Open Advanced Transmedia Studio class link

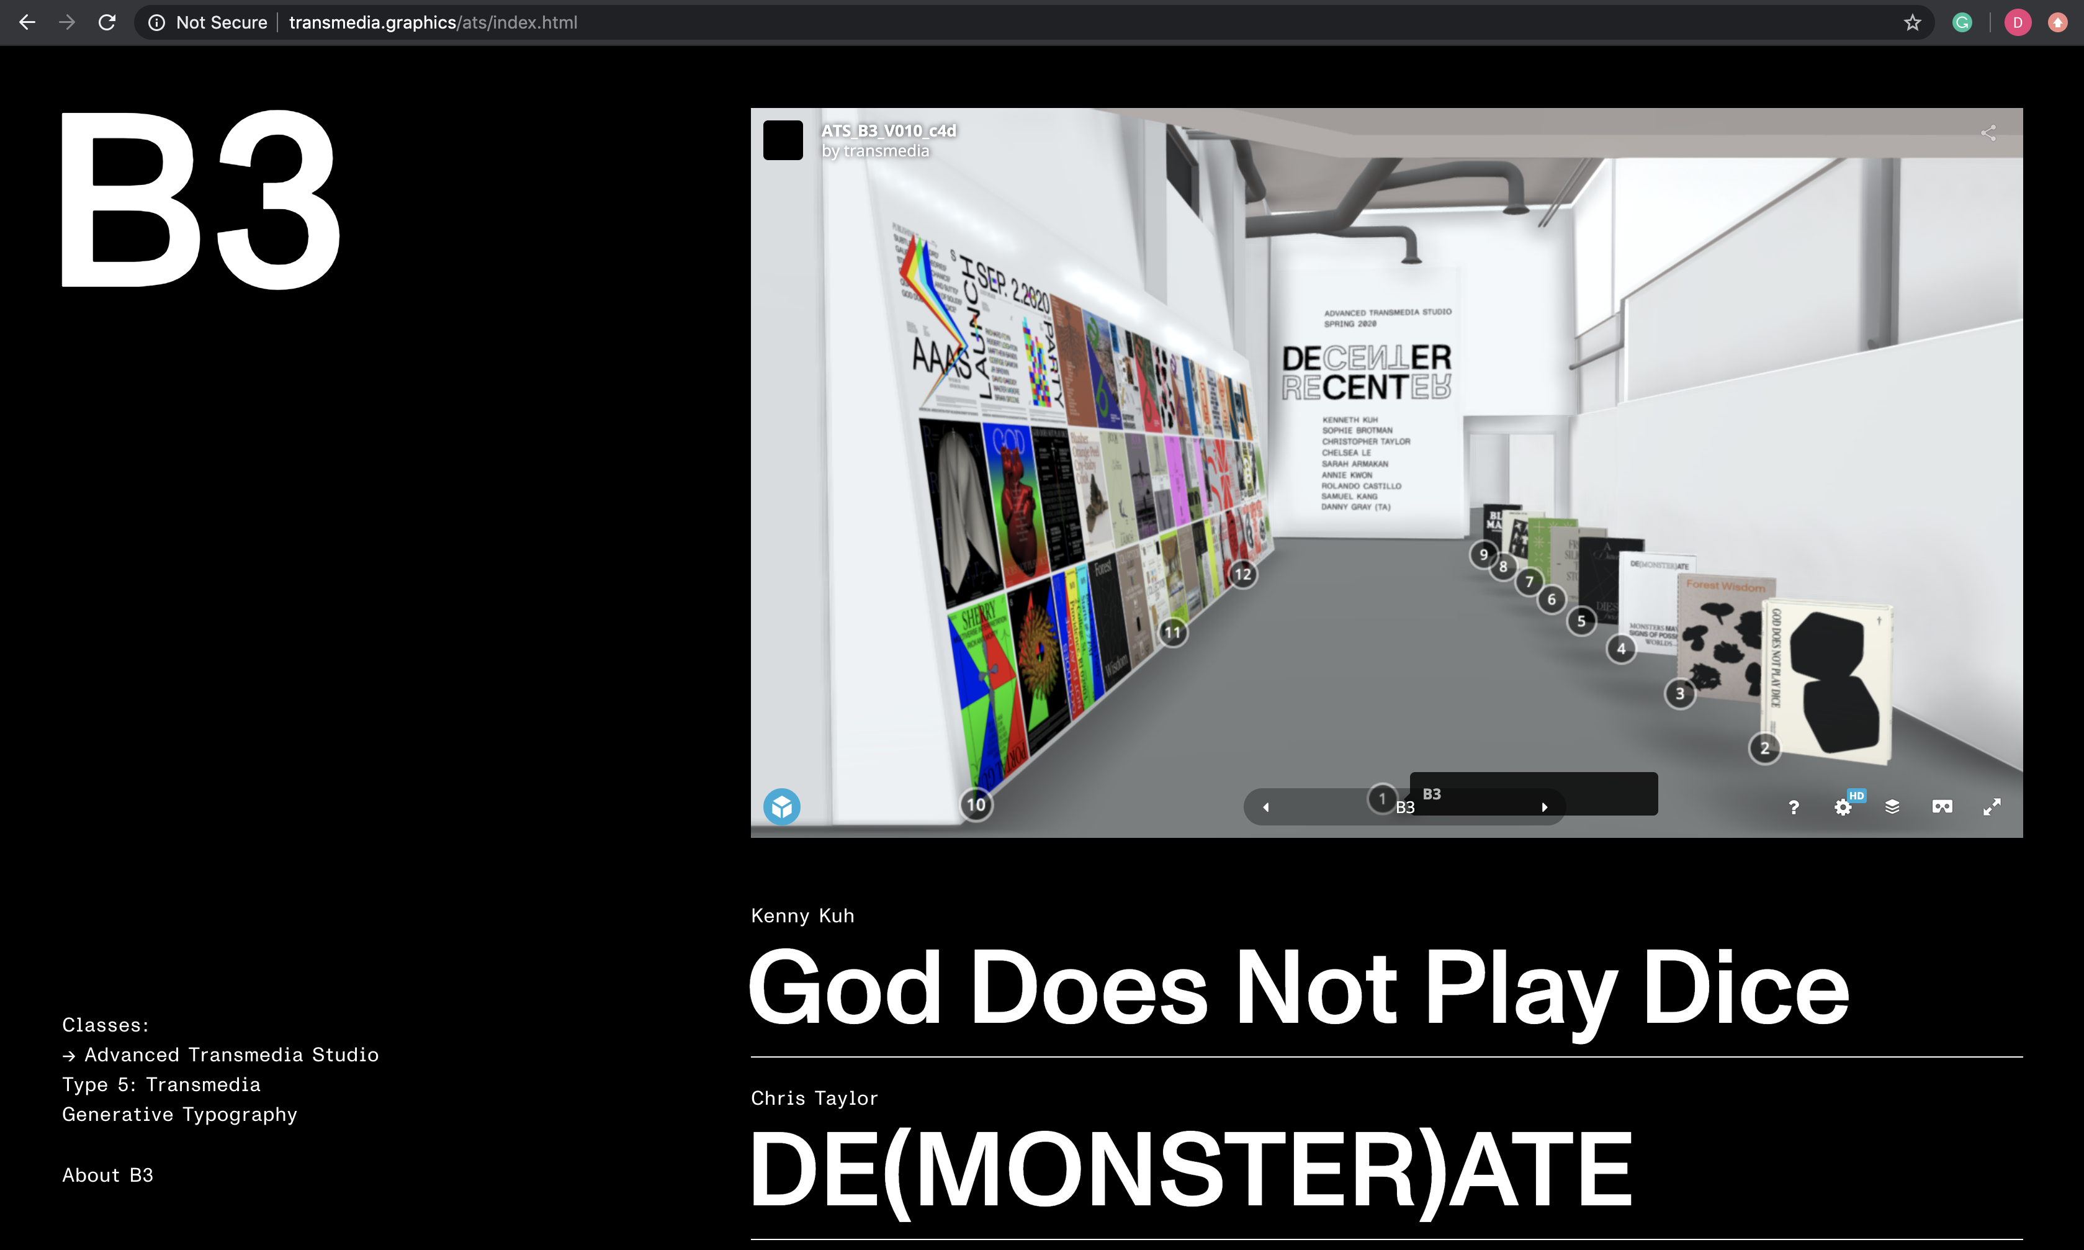231,1054
